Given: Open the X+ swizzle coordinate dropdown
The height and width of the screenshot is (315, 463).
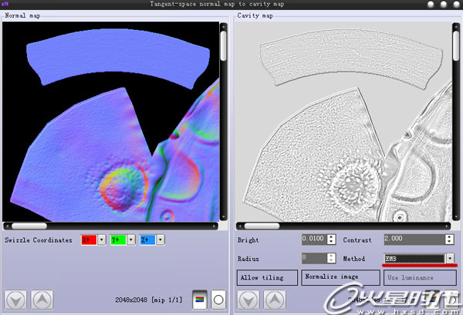Looking at the screenshot, I should (x=102, y=240).
